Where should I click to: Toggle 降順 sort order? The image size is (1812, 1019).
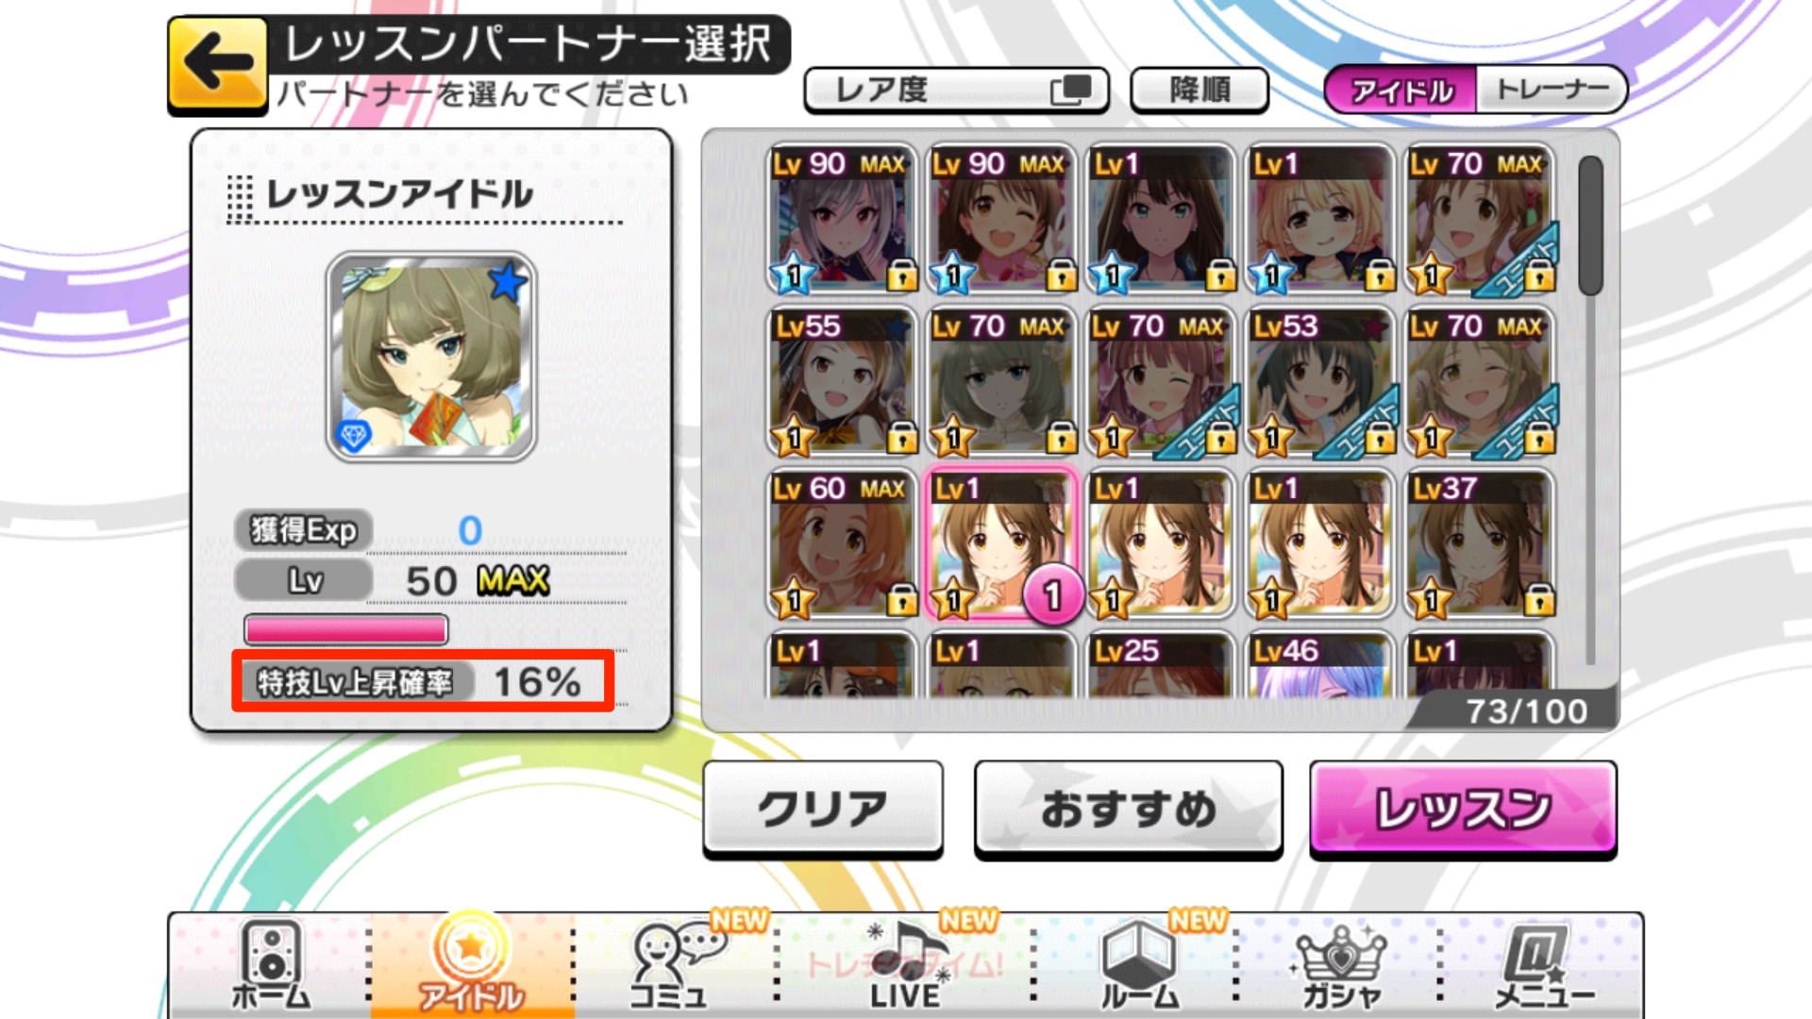(1200, 91)
